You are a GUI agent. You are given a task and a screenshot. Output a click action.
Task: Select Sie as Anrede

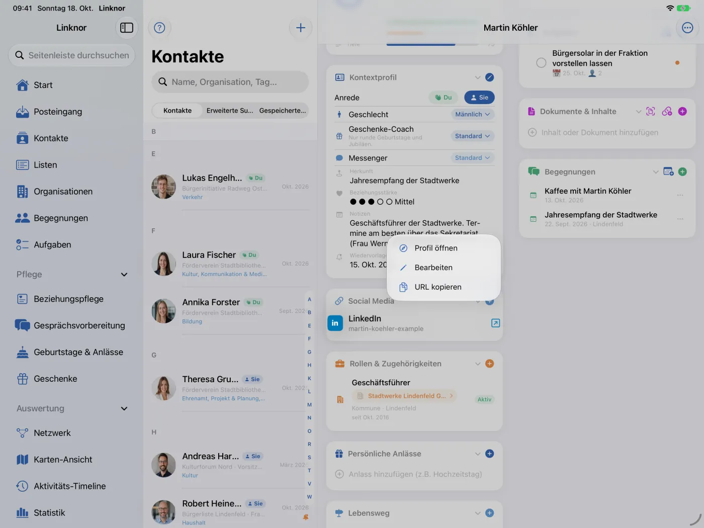coord(479,98)
